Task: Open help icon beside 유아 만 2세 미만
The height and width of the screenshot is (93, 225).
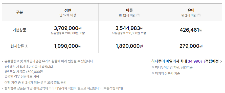Action: (199, 15)
